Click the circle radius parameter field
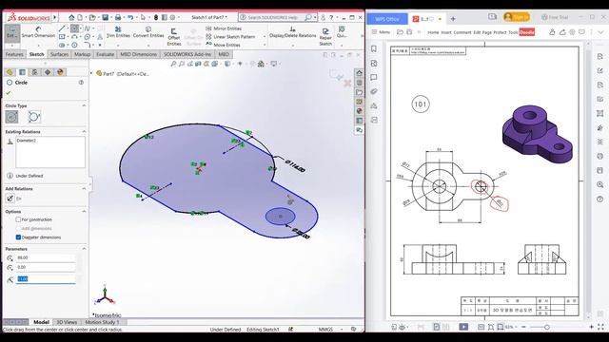 pyautogui.click(x=46, y=279)
